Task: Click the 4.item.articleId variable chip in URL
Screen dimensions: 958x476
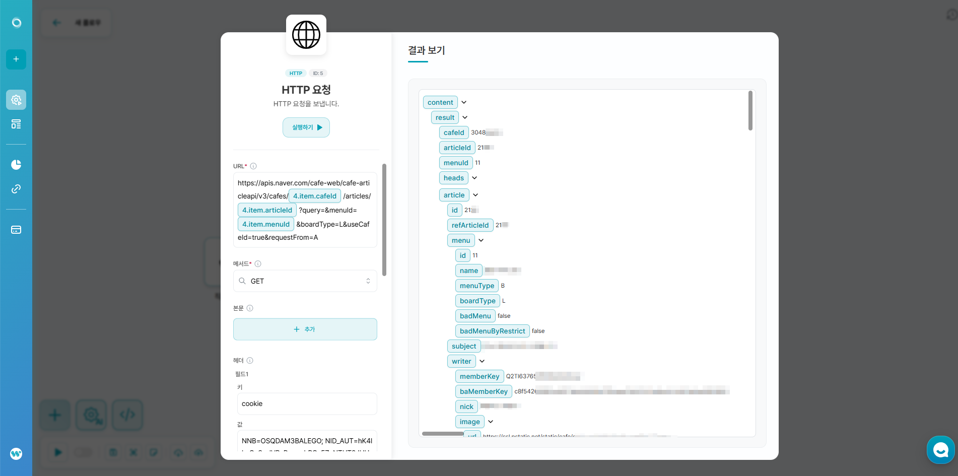Action: tap(267, 210)
